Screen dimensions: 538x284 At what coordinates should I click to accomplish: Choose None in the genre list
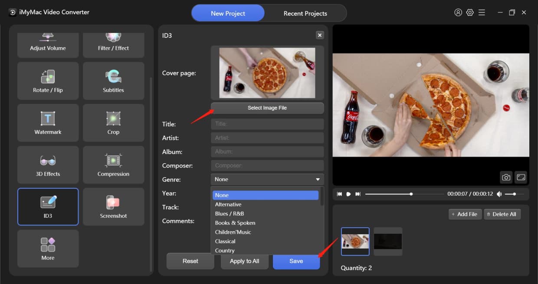pos(266,195)
